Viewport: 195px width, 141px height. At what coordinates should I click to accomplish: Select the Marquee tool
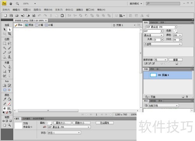[x=5, y=44]
